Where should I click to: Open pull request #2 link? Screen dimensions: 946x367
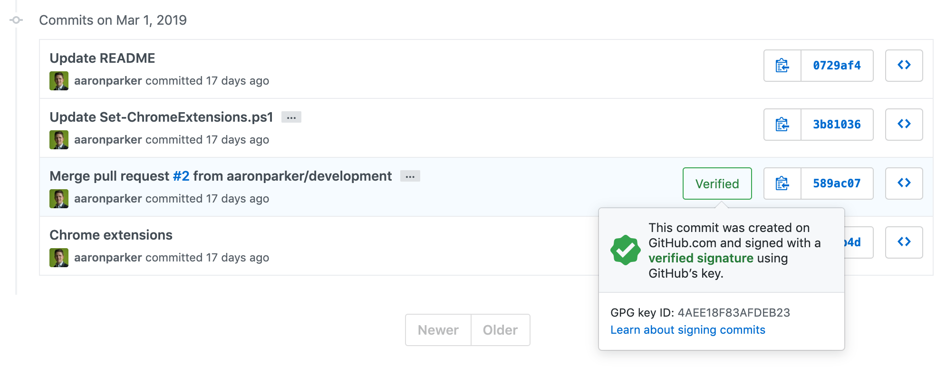[181, 176]
